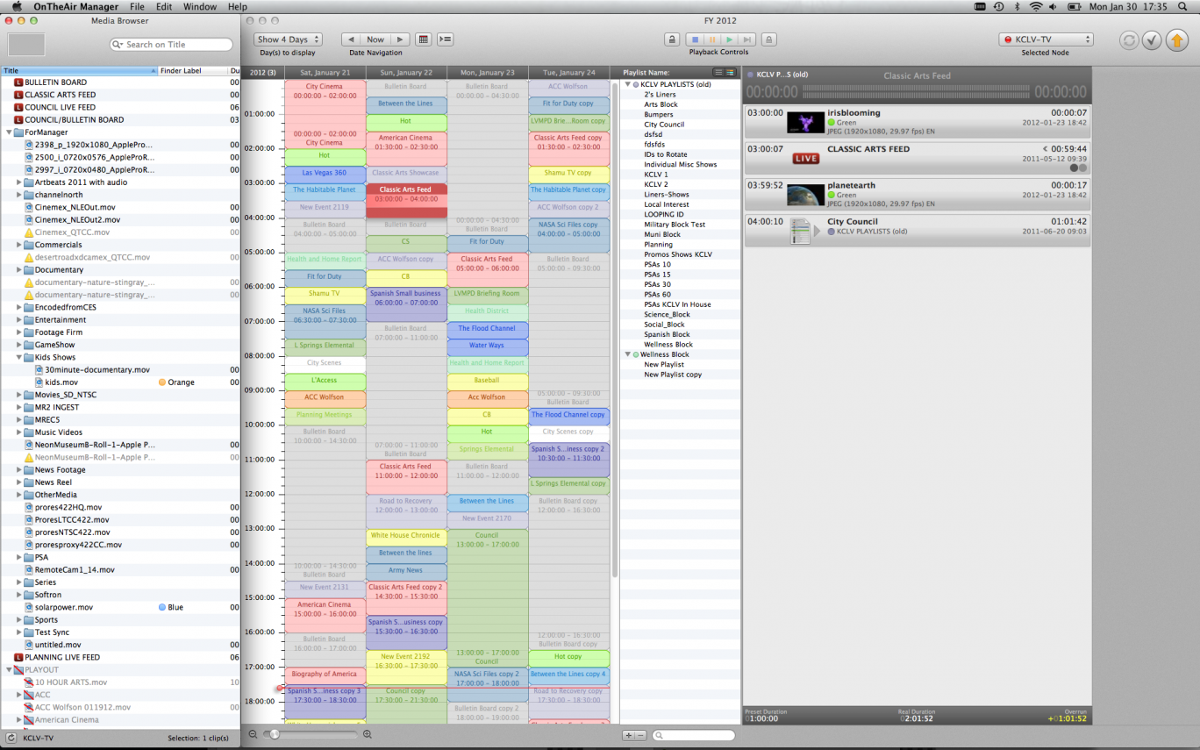This screenshot has height=750, width=1200.
Task: Click the Now button in Date Navigation
Action: [375, 39]
